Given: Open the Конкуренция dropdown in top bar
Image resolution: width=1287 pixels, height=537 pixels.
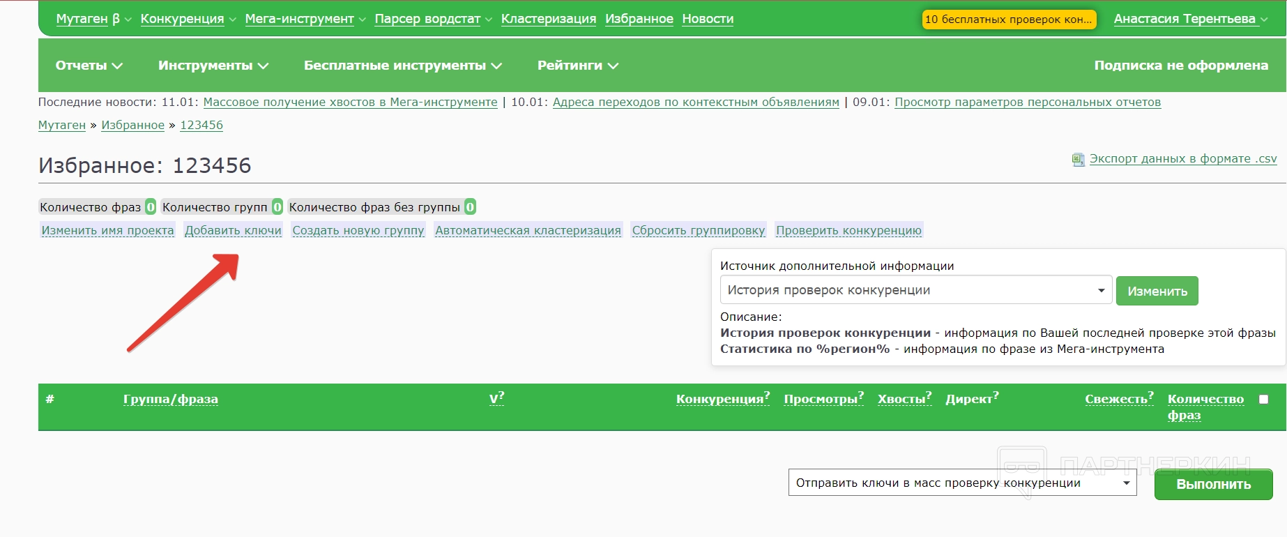Looking at the screenshot, I should 188,19.
